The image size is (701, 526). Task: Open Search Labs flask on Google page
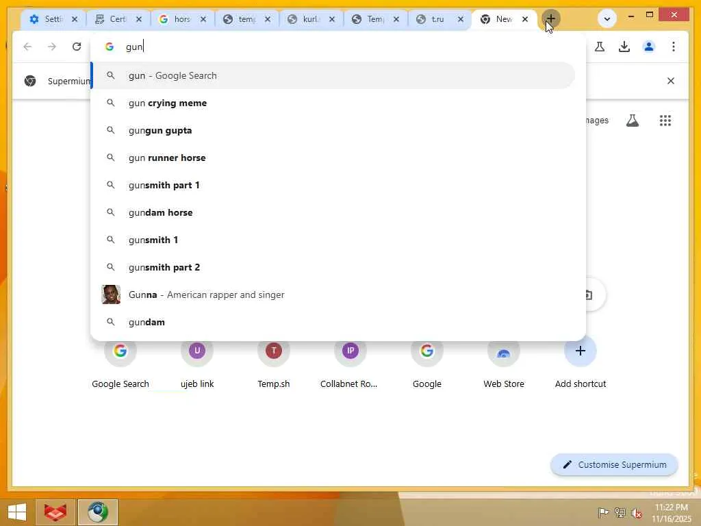click(632, 121)
